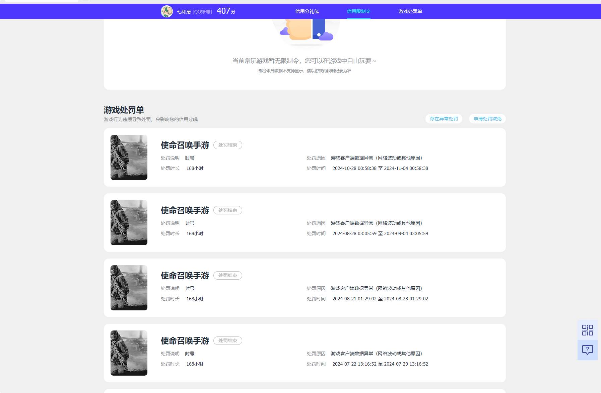The image size is (601, 393).
Task: Click game thumbnail of 2024-10-28 penalty
Action: coord(129,157)
